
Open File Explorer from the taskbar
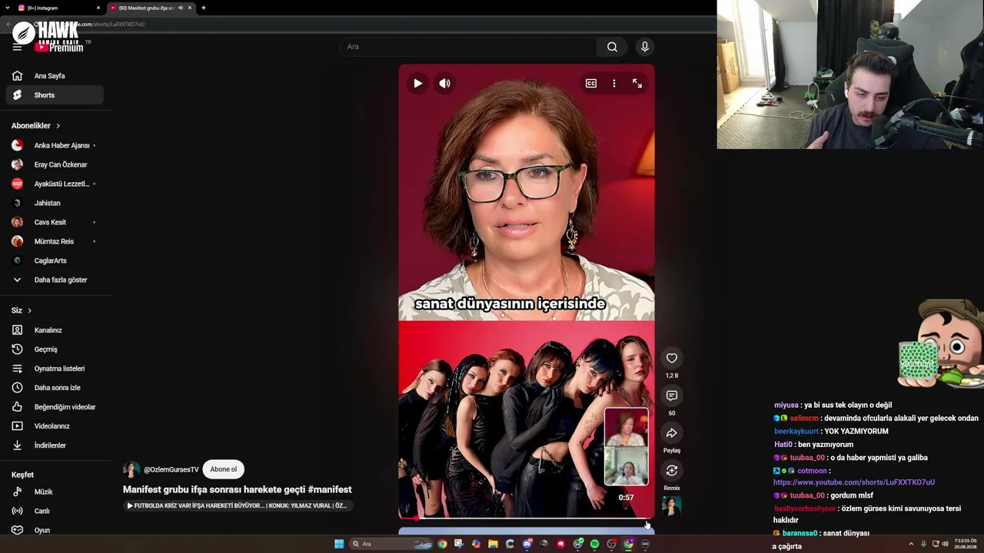pos(493,544)
